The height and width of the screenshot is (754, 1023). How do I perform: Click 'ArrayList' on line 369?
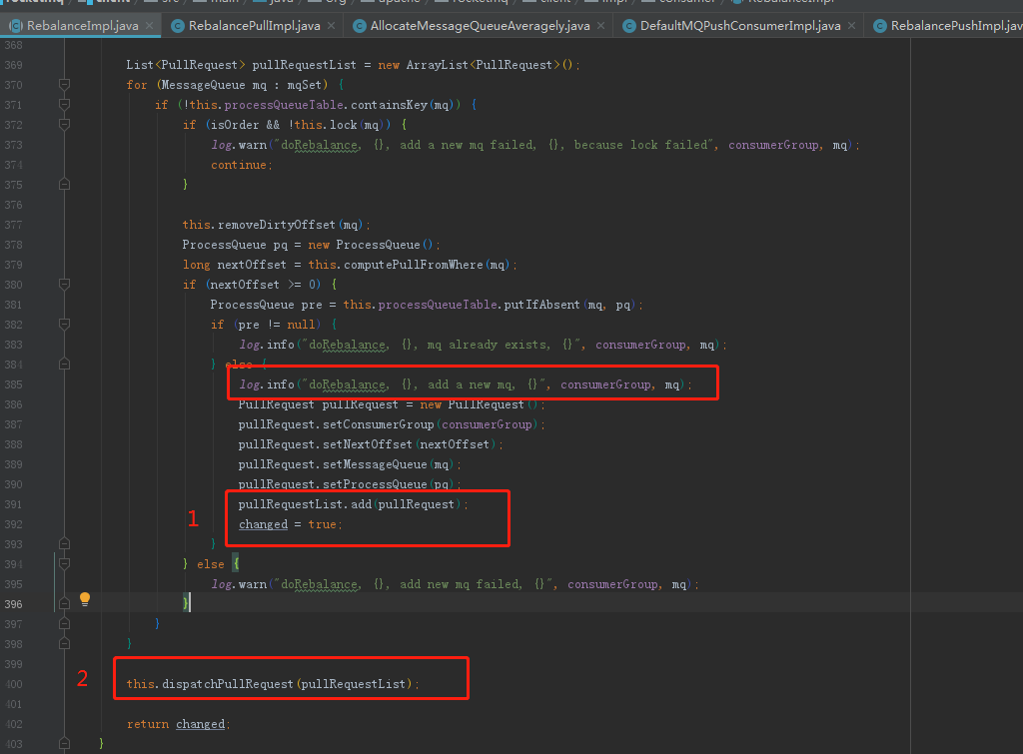438,65
